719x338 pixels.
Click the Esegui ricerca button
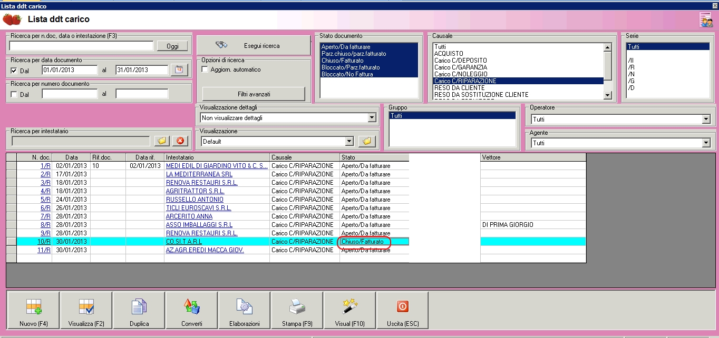point(254,46)
